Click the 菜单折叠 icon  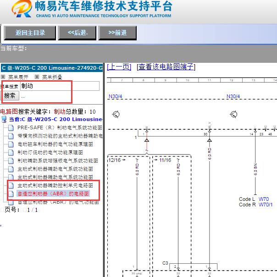[37, 77]
